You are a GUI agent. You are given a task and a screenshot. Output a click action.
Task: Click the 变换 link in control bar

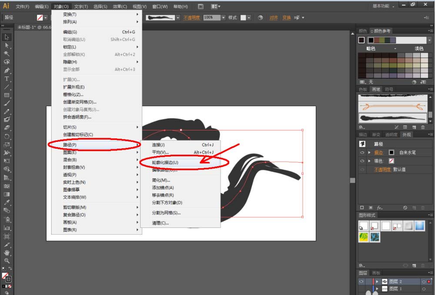(287, 18)
